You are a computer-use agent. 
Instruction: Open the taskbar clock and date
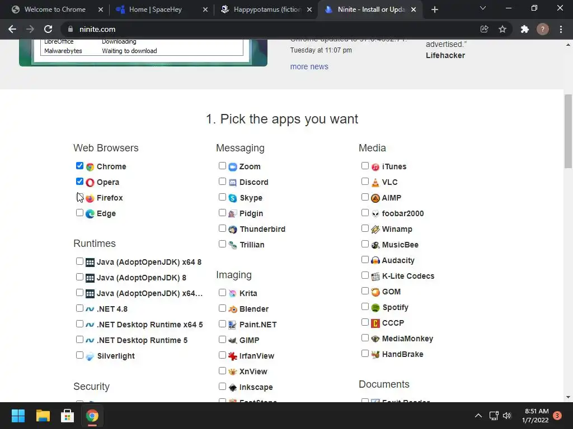coord(536,416)
